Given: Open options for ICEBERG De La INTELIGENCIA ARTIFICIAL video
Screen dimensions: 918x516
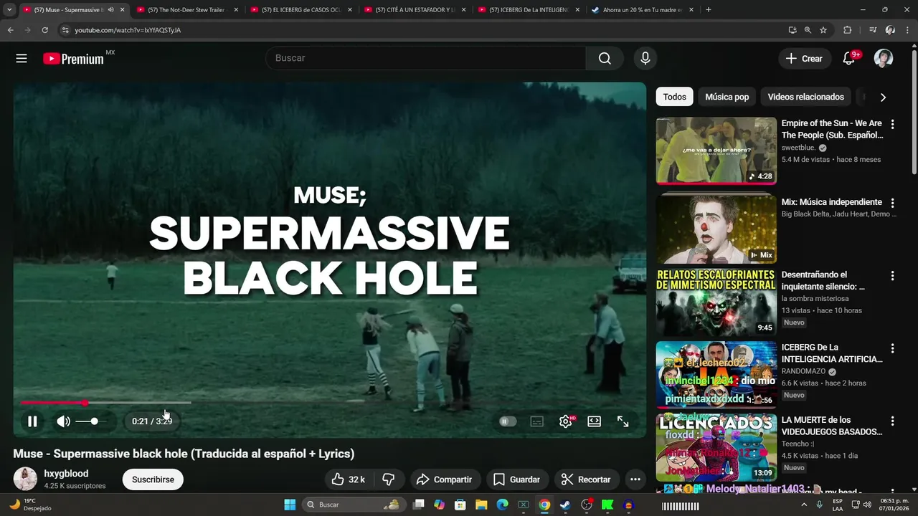Looking at the screenshot, I should (x=893, y=348).
